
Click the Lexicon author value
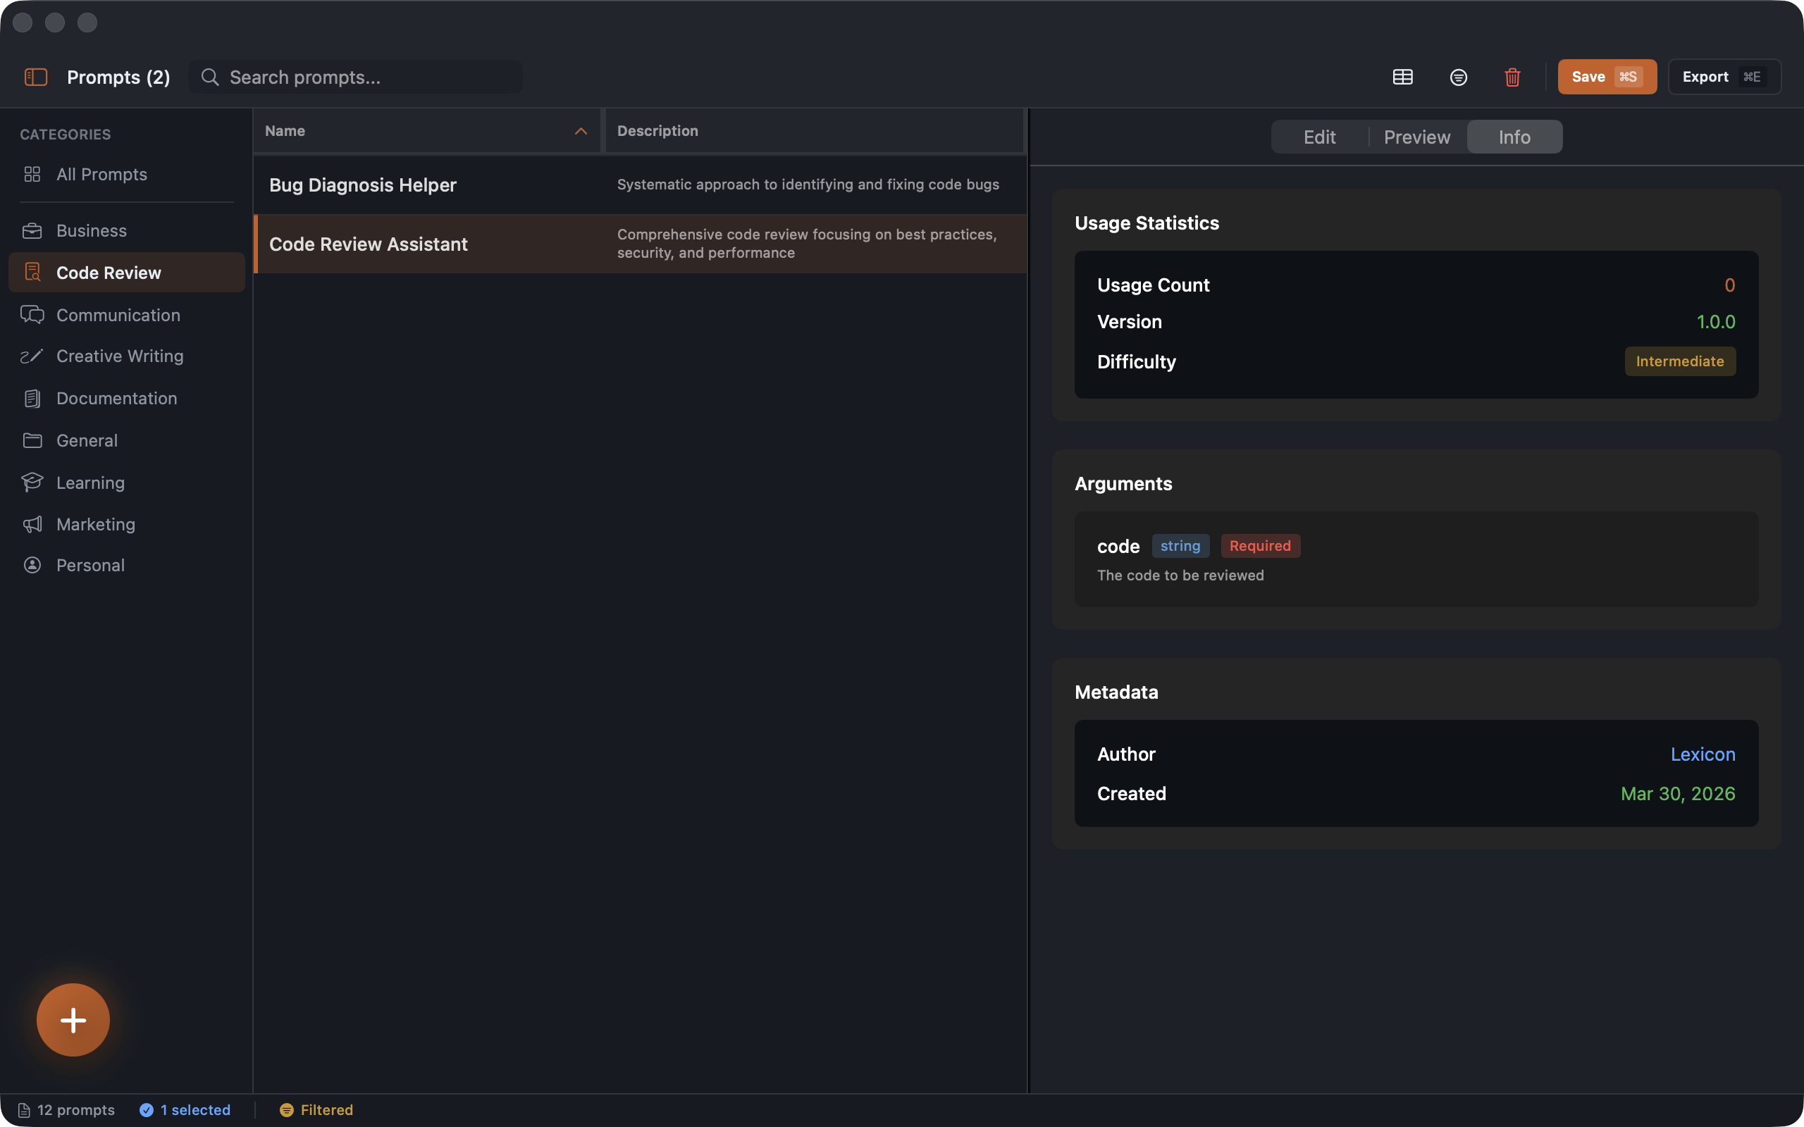tap(1703, 754)
